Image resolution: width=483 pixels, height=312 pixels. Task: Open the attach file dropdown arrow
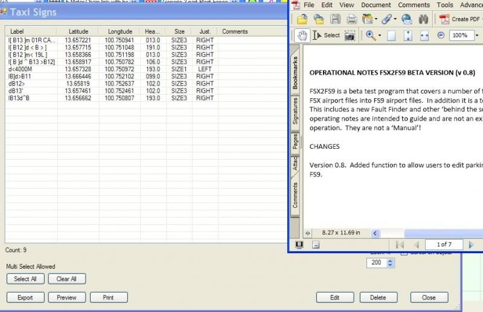[x=394, y=19]
